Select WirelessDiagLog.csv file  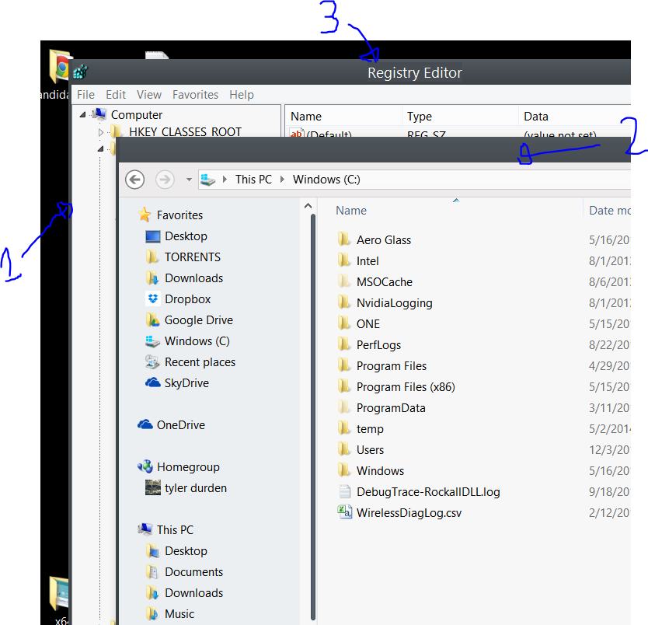(409, 513)
